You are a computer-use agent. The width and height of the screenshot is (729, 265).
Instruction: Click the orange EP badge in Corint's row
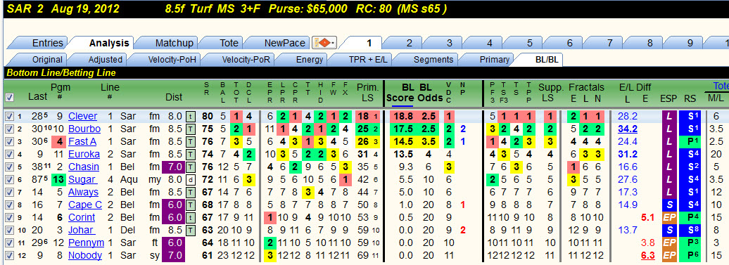click(668, 217)
